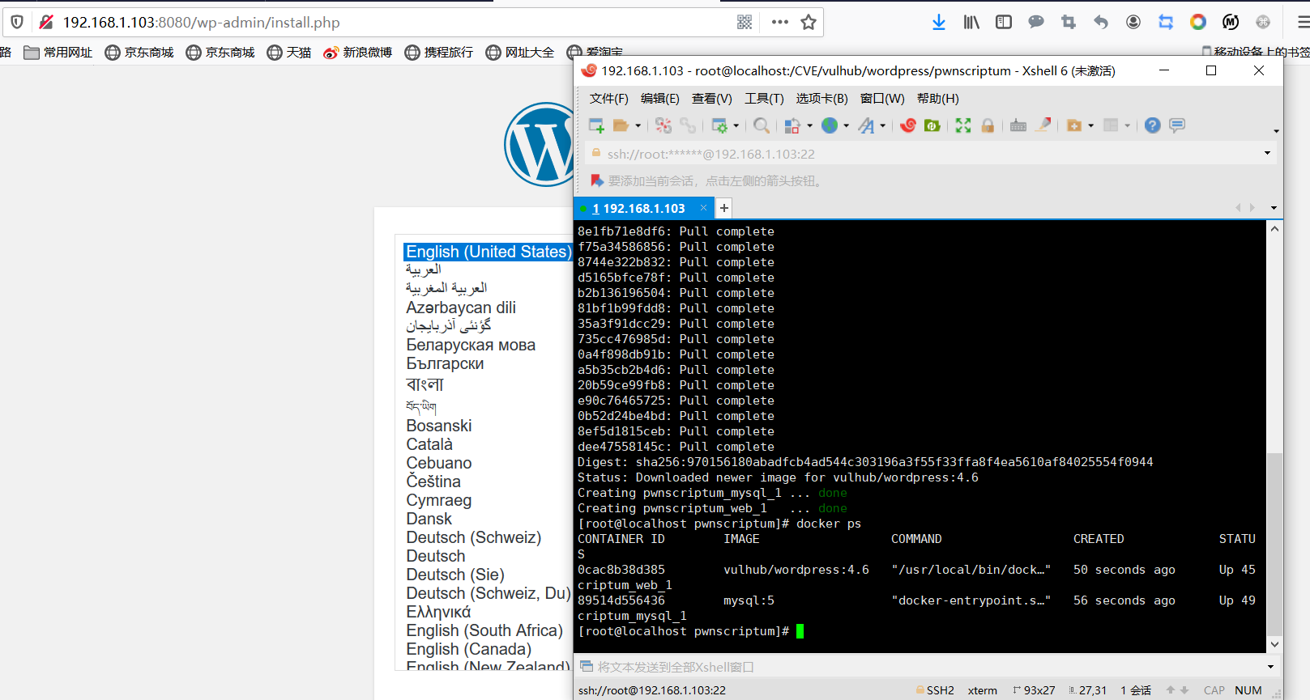This screenshot has width=1310, height=700.
Task: Open the 编辑(E) menu
Action: pyautogui.click(x=659, y=98)
